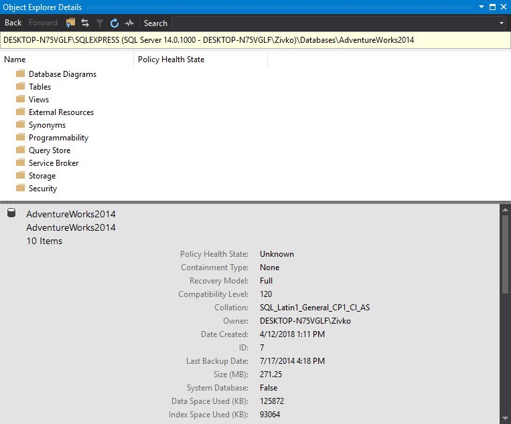Viewport: 511px width, 424px height.
Task: Click the Query Store row label
Action: tap(50, 150)
